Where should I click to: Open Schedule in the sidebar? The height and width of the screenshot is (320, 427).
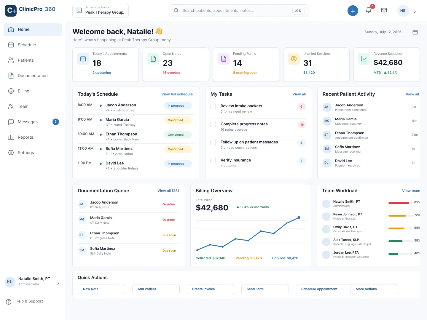click(x=33, y=45)
